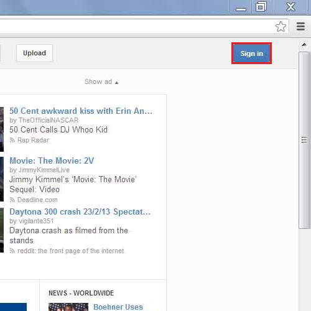Expand the Show ad toggle
This screenshot has width=311, height=311.
click(x=101, y=81)
